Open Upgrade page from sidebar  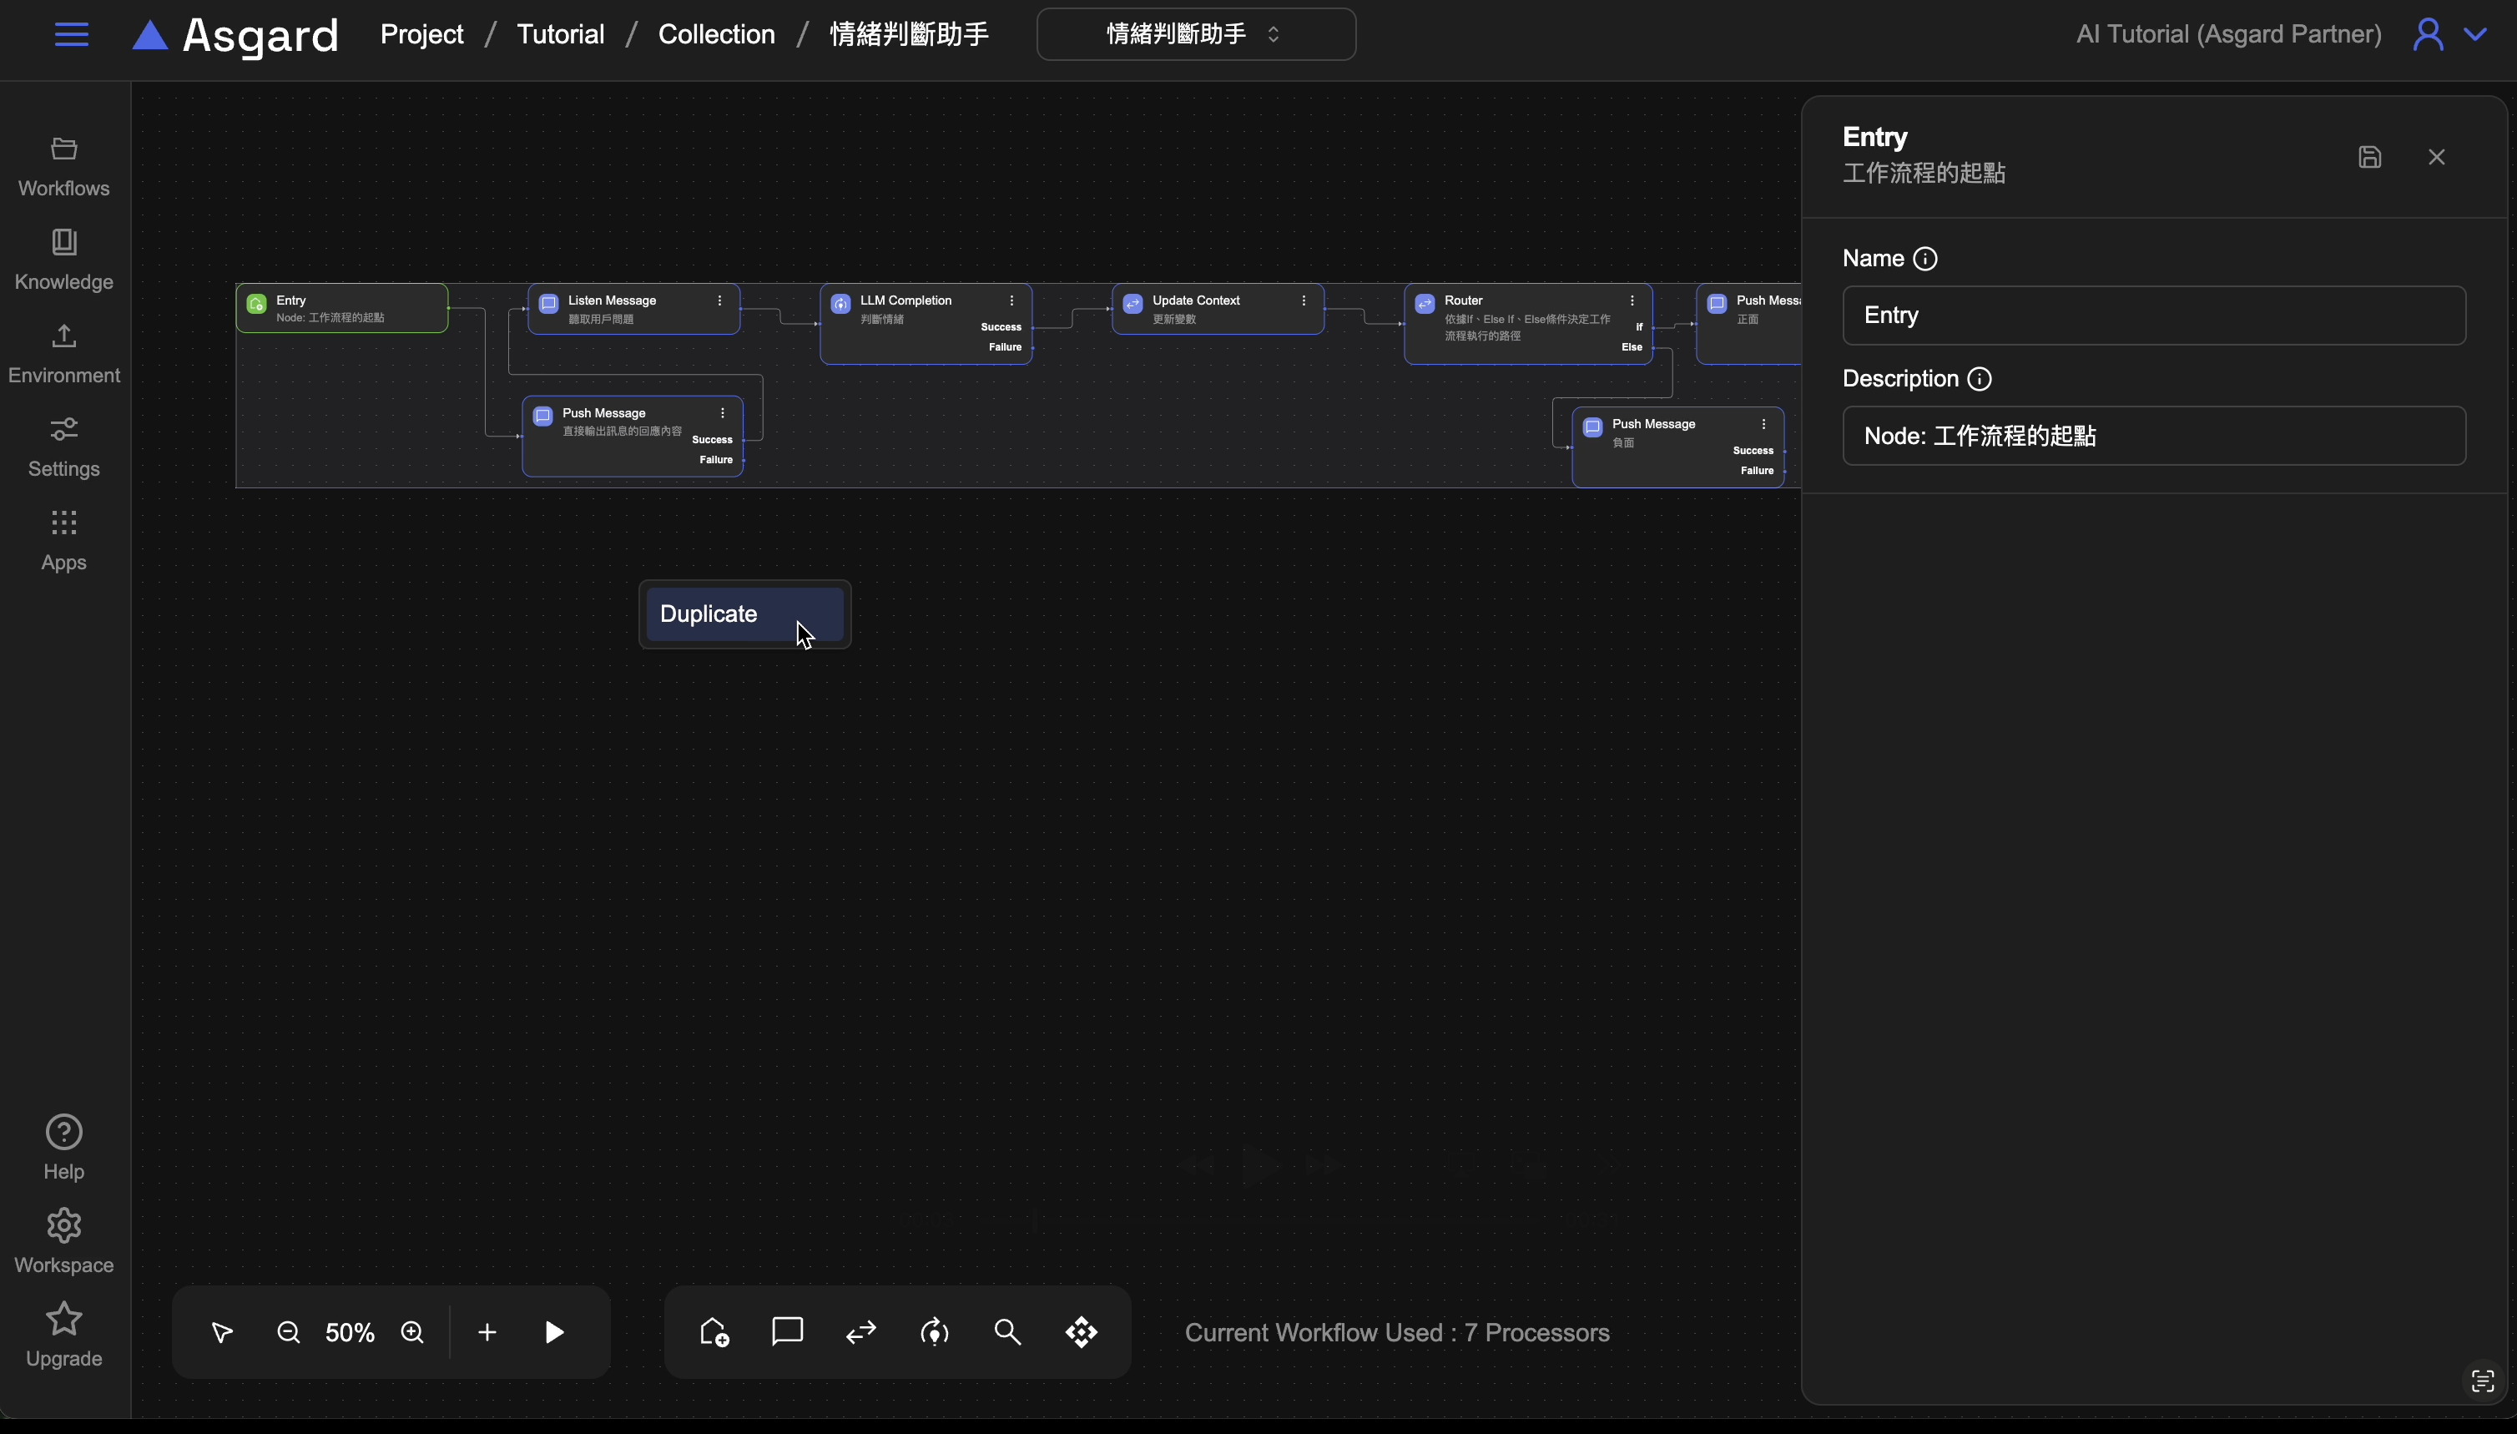pyautogui.click(x=64, y=1336)
